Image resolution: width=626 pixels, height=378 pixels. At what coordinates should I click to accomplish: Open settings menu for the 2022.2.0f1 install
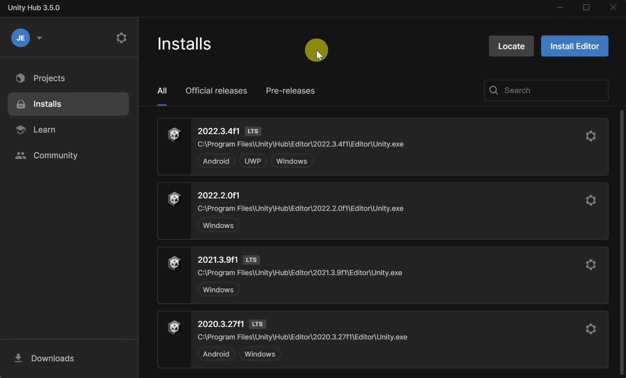(591, 200)
